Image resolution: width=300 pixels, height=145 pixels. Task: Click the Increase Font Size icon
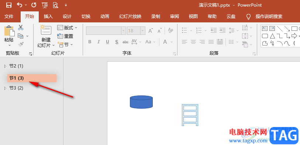[151, 30]
